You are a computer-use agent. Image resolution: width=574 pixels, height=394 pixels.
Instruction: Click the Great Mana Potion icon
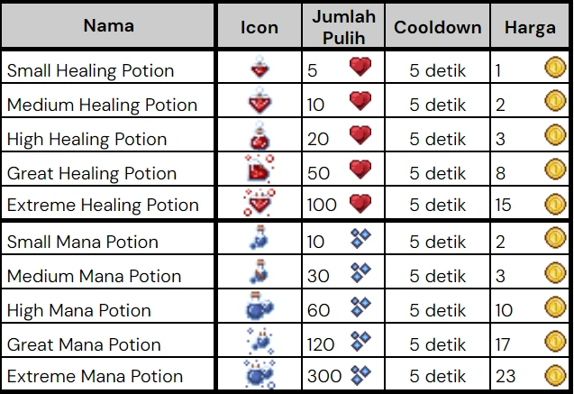[x=260, y=342]
